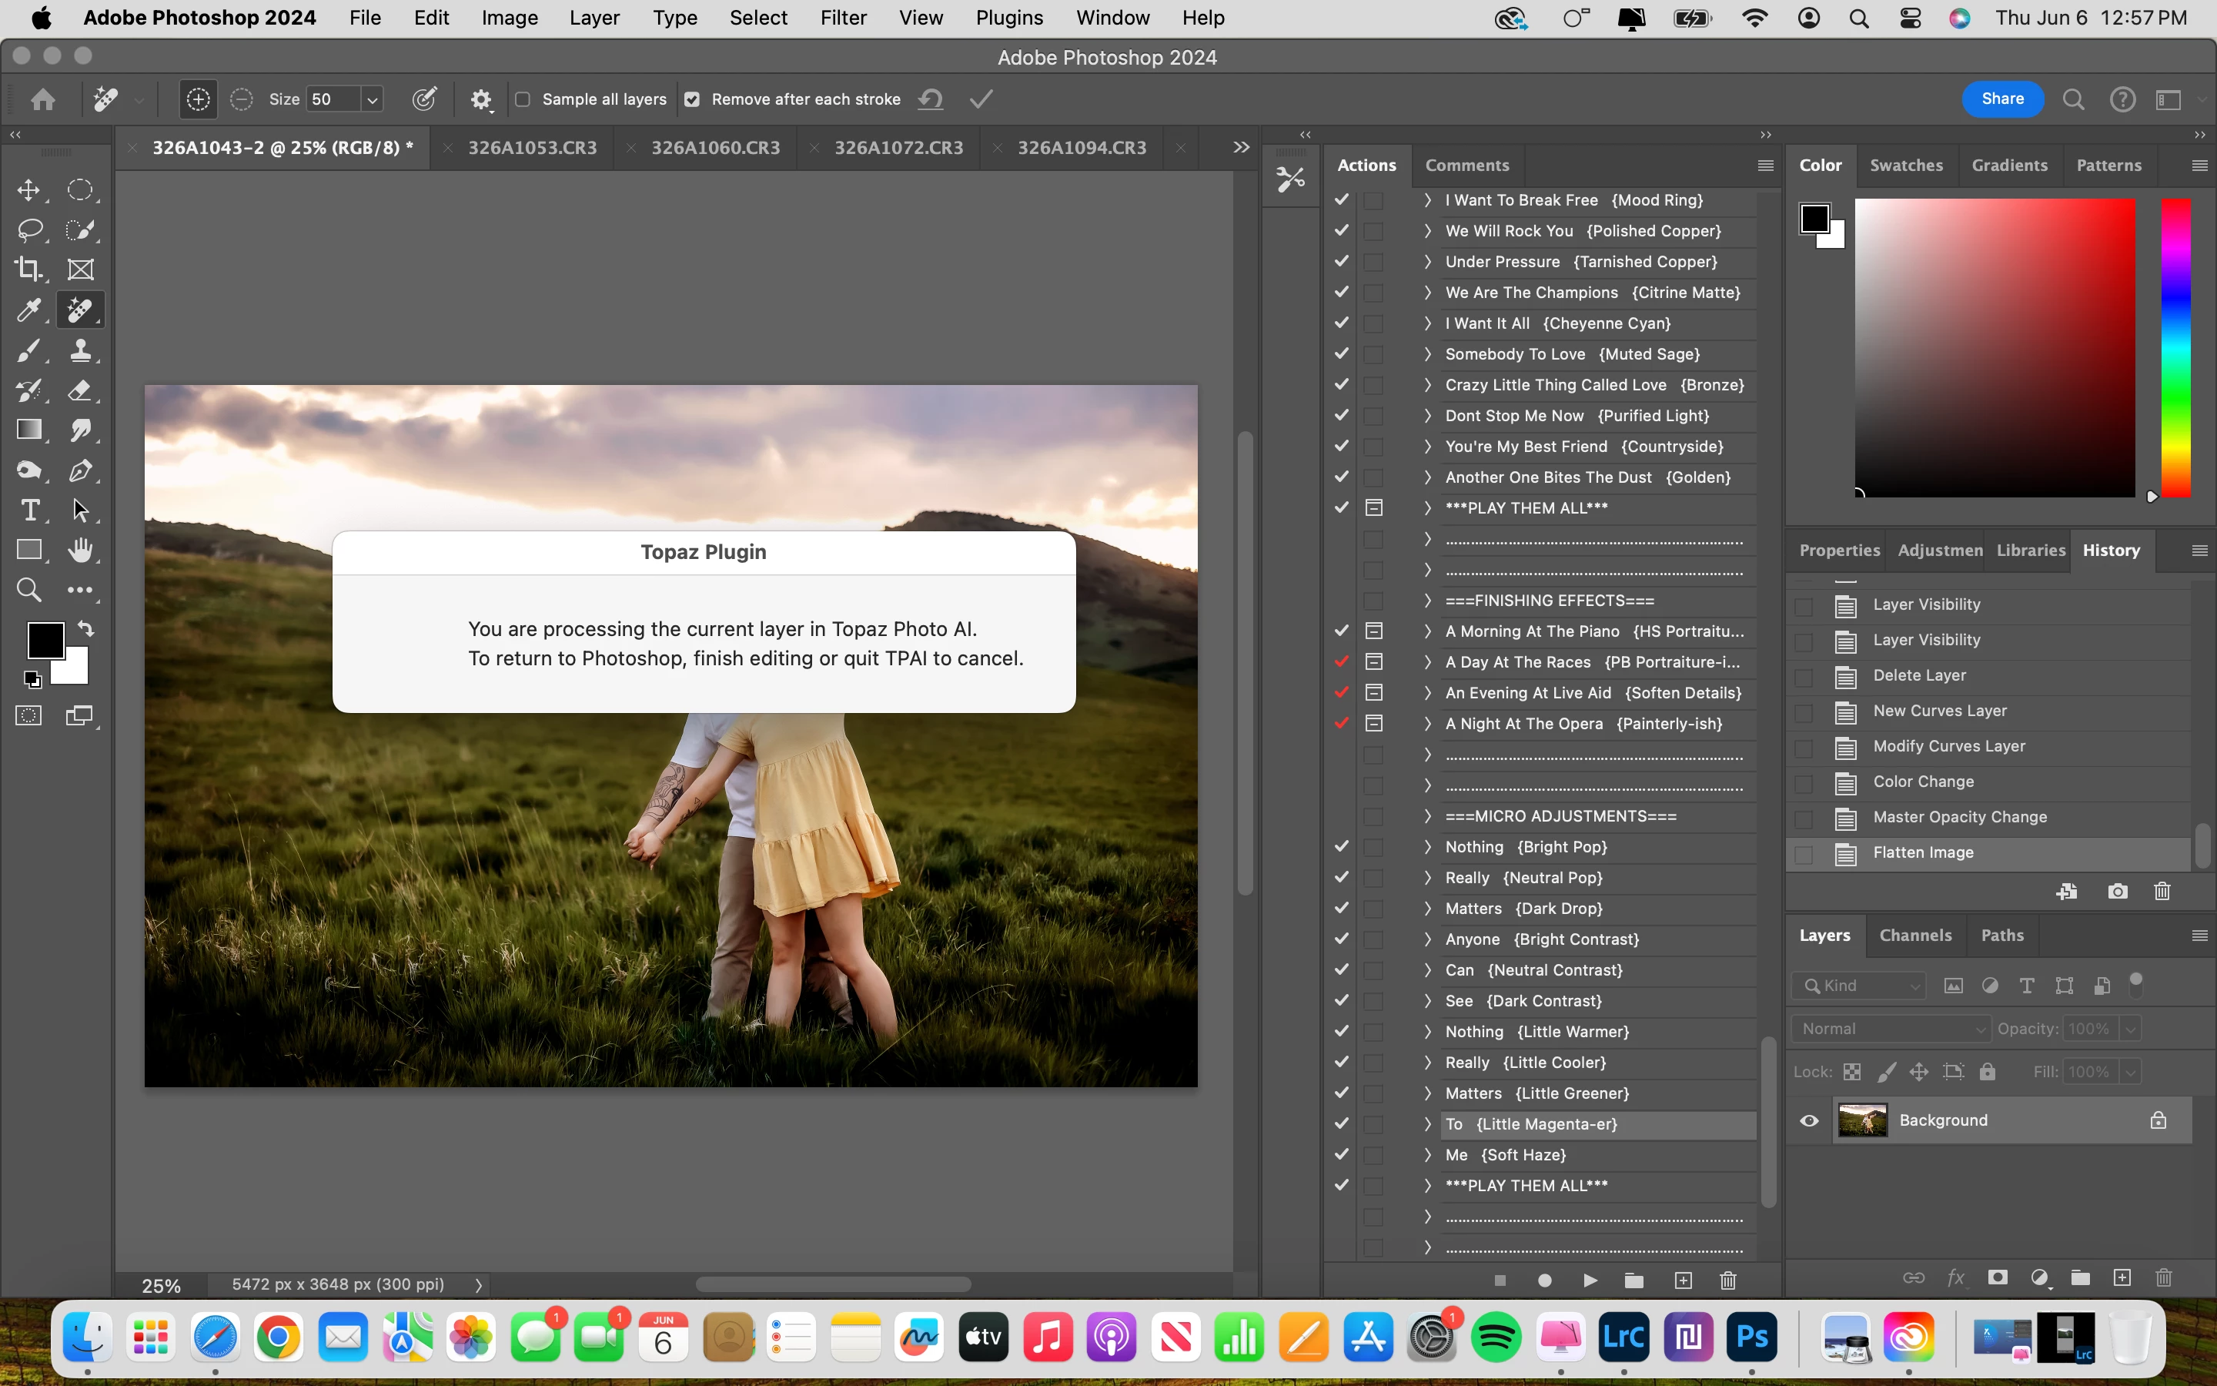Swap foreground and background colors icon

pyautogui.click(x=86, y=629)
